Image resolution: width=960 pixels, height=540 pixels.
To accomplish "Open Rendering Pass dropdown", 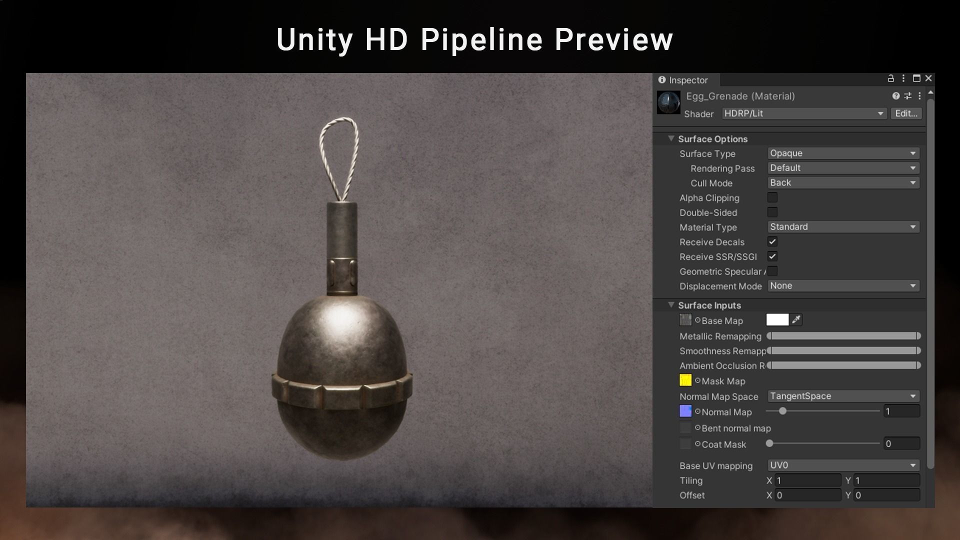I will (843, 168).
